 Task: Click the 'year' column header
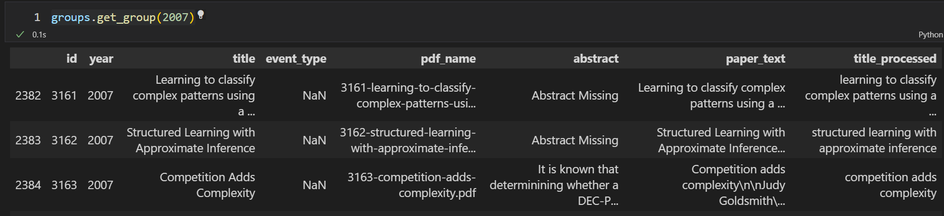(101, 58)
